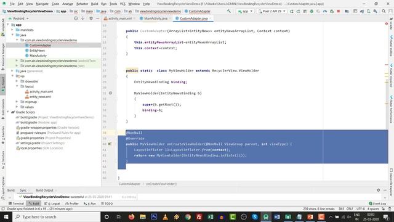Screen dimensions: 394x222
Task: Expand the com.ah.viewbindingrecyclerviewdemo (androidTest) package
Action: (x=17, y=60)
